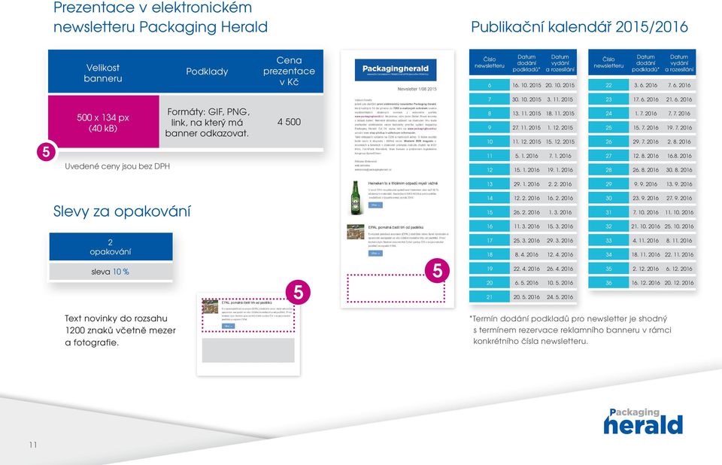The width and height of the screenshot is (722, 465).
Task: Select newsletter number 20 cell
Action: [x=490, y=283]
